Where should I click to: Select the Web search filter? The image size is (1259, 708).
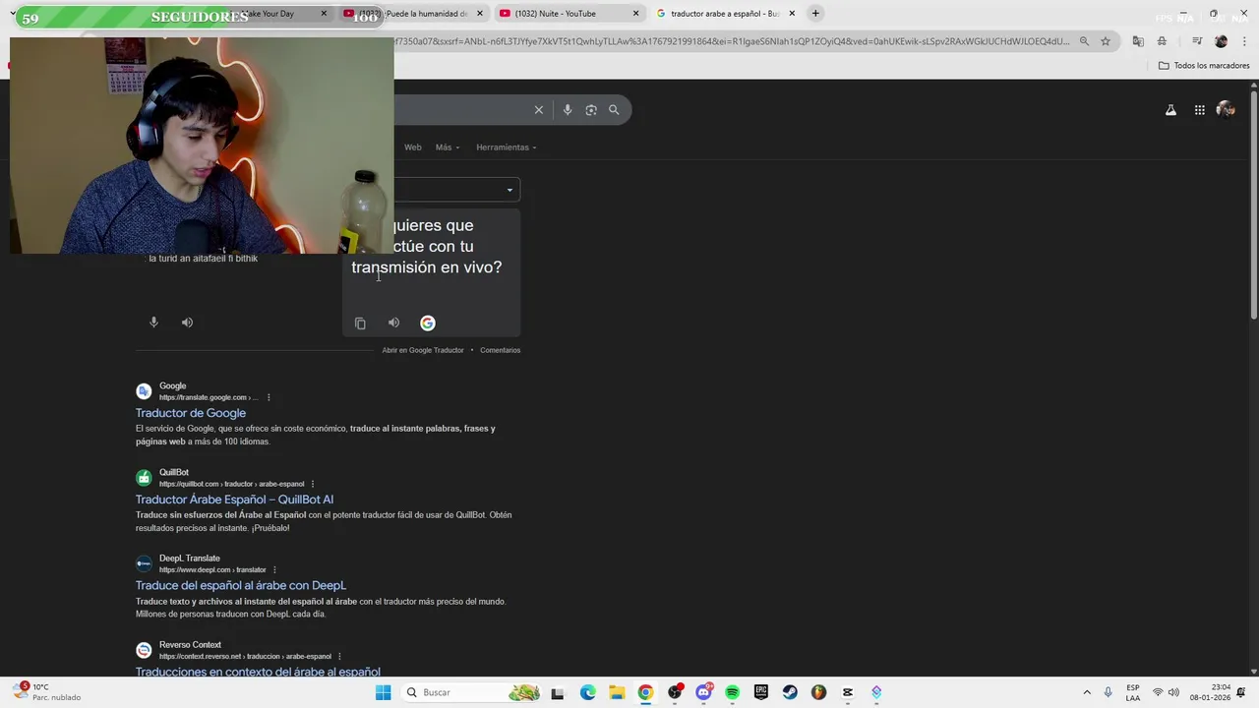413,147
